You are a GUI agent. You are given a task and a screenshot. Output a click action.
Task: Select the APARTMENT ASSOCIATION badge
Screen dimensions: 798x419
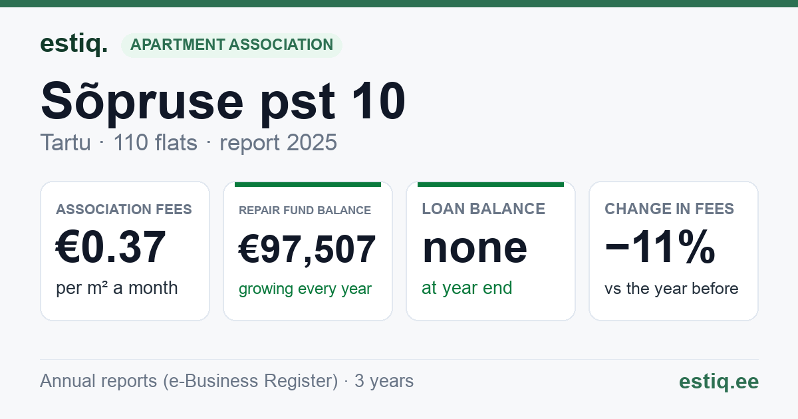click(x=231, y=45)
